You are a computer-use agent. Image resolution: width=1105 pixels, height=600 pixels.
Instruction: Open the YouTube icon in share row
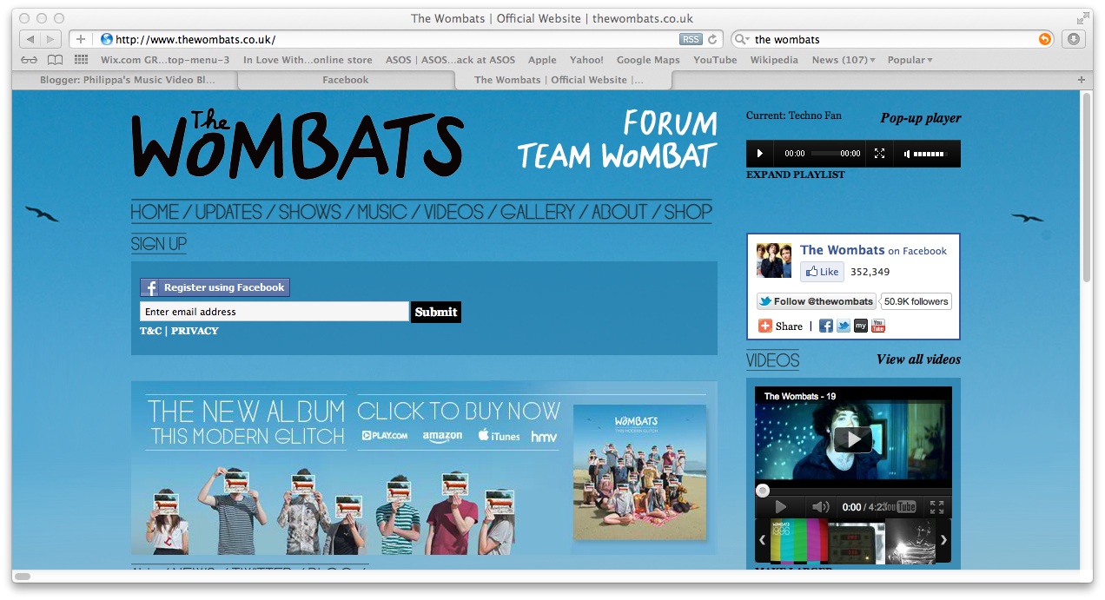coord(878,326)
